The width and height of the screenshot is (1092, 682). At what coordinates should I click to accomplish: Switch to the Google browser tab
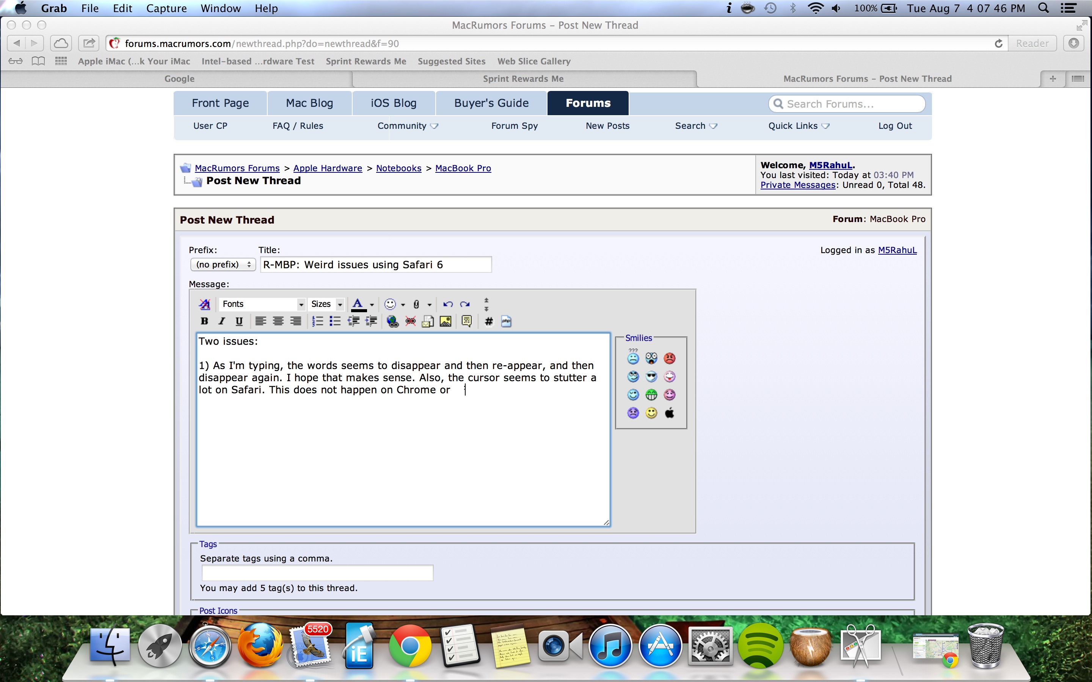pyautogui.click(x=179, y=78)
